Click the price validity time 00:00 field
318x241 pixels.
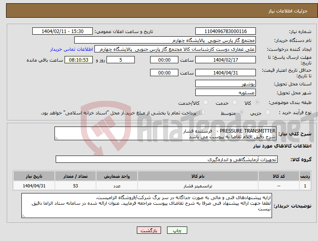[164, 73]
